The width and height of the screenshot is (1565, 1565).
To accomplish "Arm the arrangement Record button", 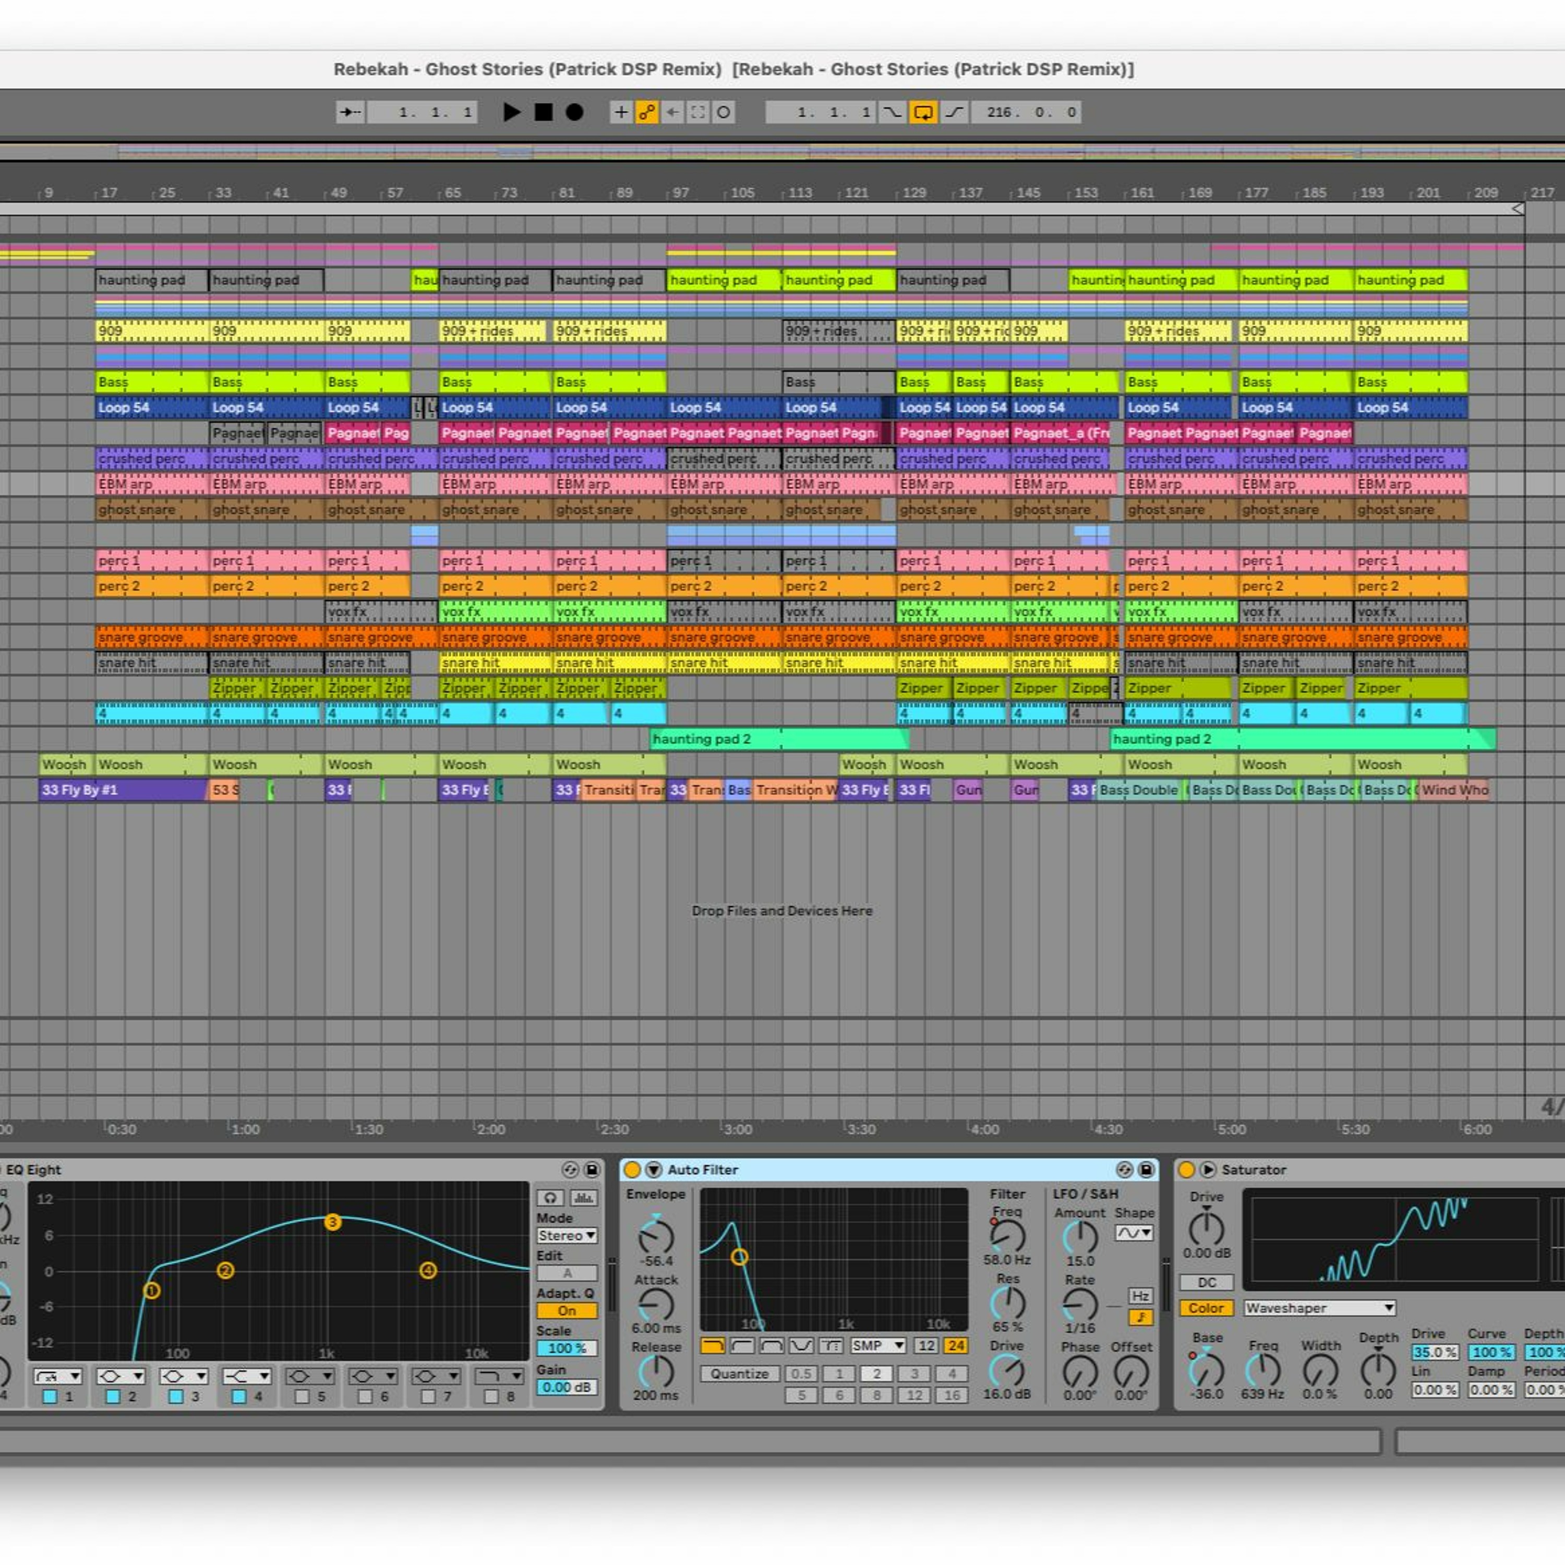I will 574,112.
